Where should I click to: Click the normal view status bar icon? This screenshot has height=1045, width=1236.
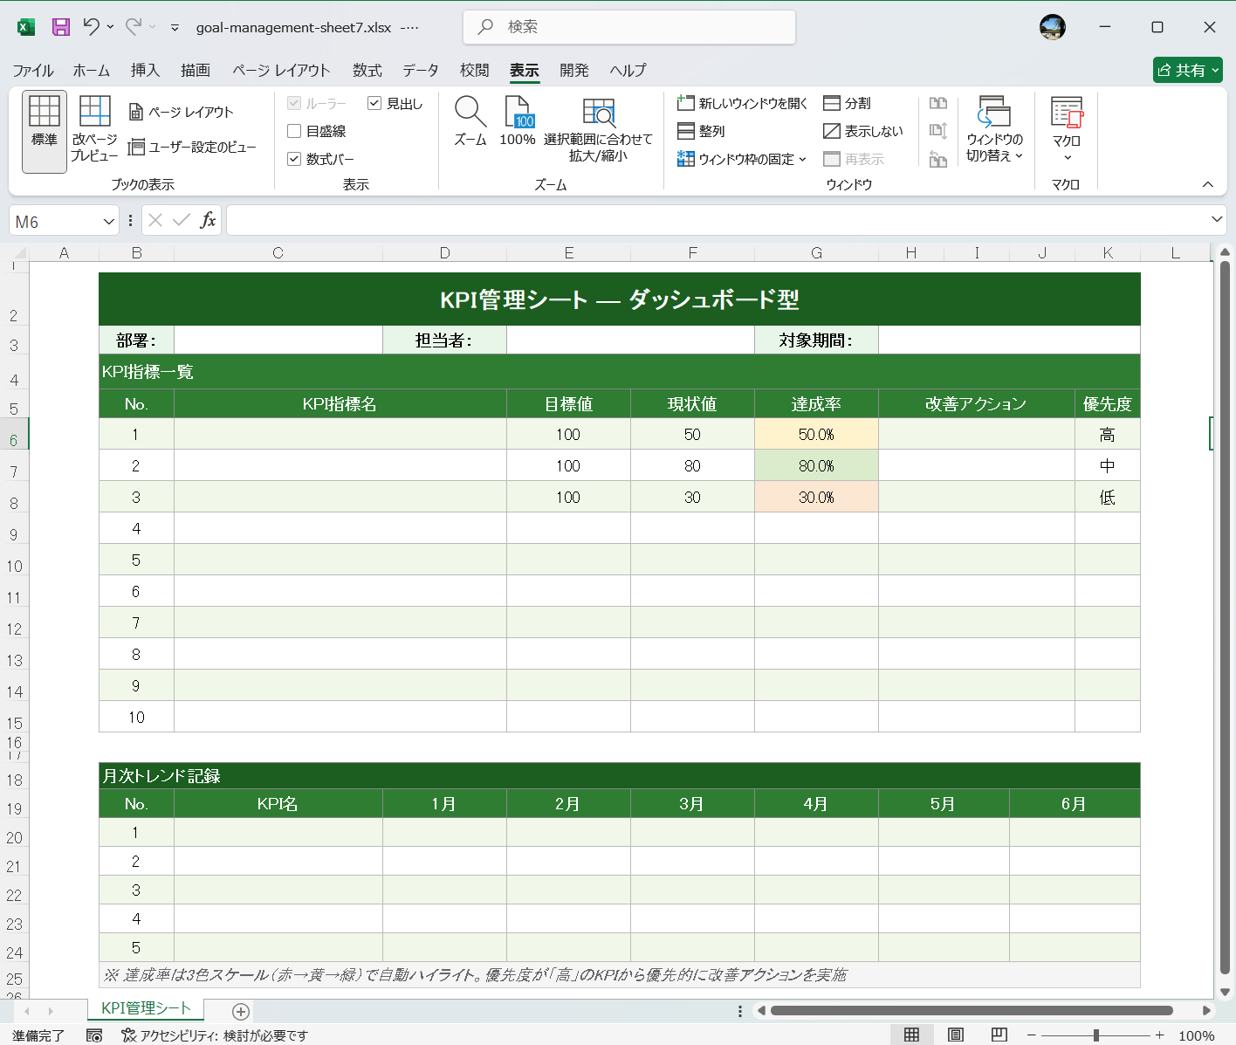click(911, 1035)
